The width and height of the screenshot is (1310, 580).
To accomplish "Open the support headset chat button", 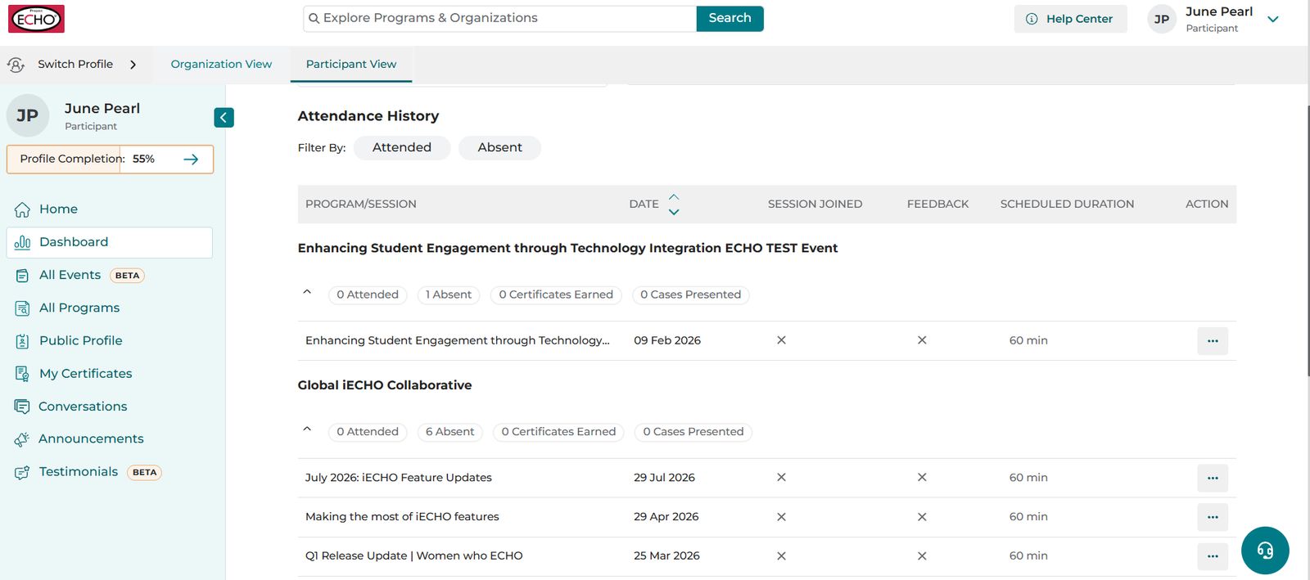I will point(1265,551).
